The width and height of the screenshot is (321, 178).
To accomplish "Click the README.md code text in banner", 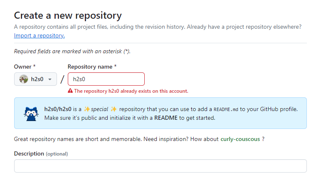I will tap(226, 109).
